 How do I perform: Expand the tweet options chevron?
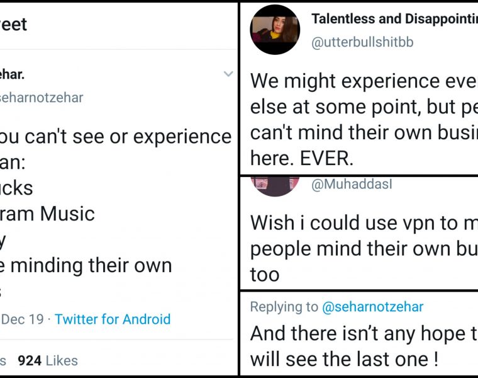(228, 74)
